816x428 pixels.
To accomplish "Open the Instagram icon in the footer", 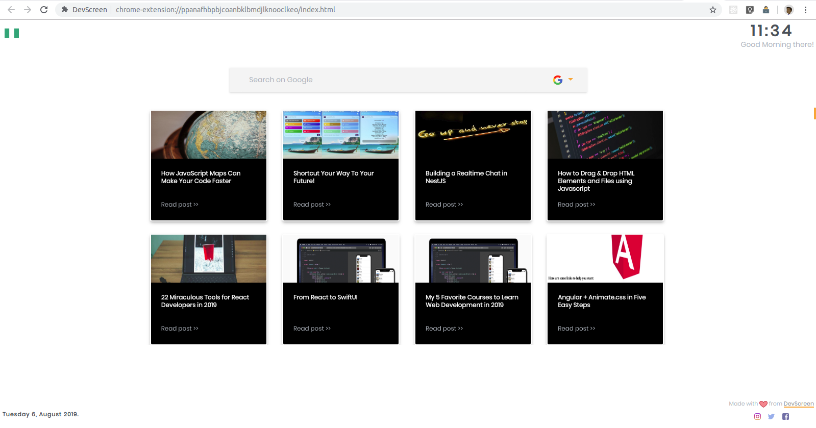I will pyautogui.click(x=757, y=416).
